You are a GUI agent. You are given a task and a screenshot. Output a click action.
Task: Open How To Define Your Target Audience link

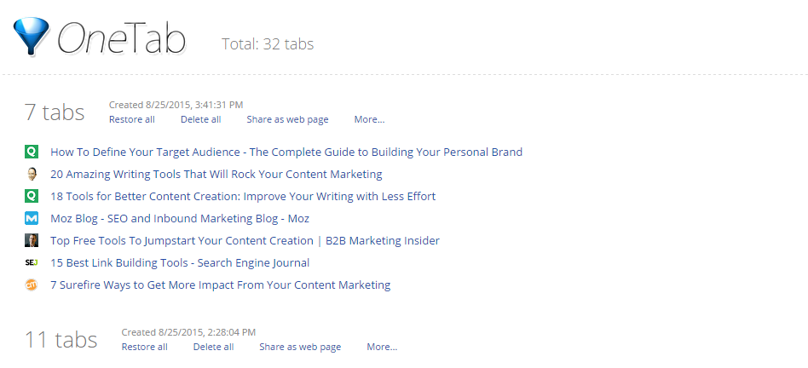pyautogui.click(x=286, y=152)
